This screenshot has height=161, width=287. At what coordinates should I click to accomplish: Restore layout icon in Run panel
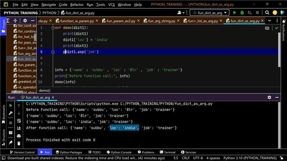click(11, 132)
